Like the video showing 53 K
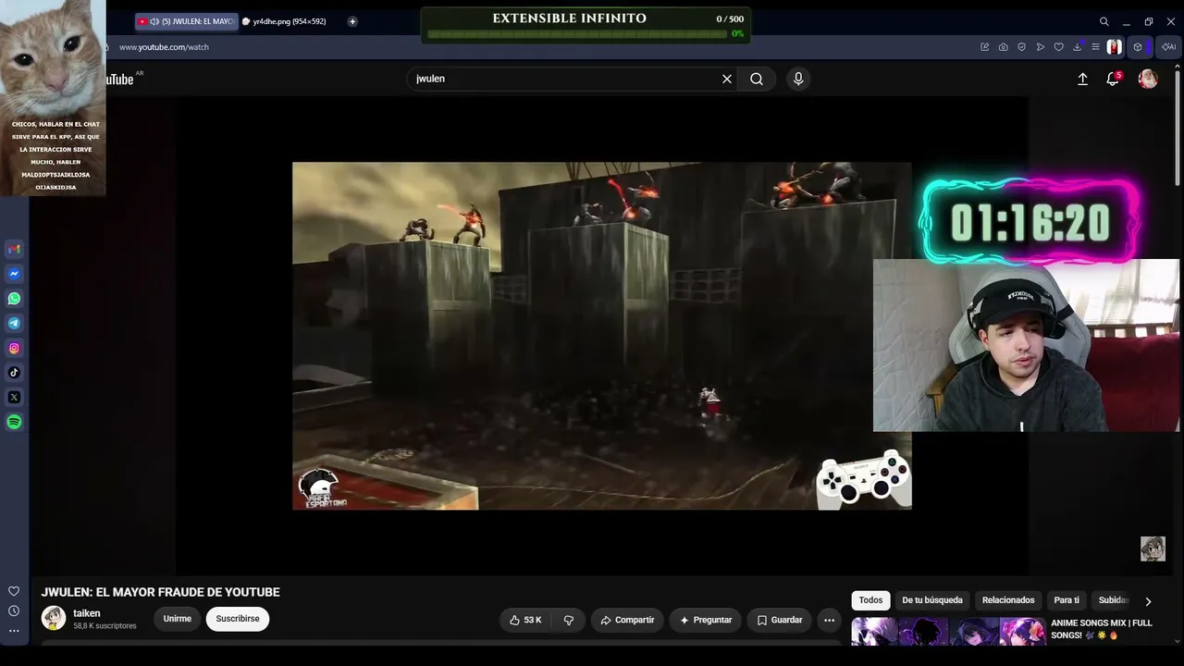 pos(526,620)
